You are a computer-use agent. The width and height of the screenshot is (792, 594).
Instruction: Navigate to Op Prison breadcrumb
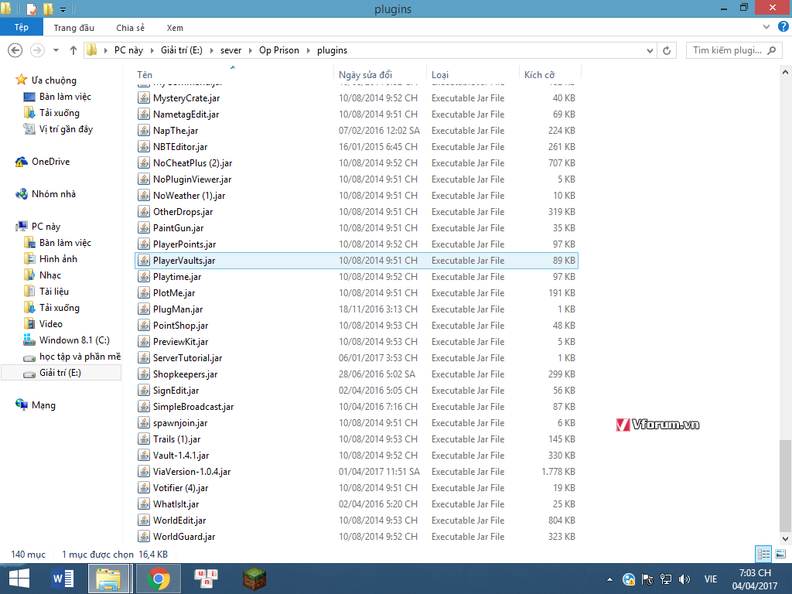tap(278, 50)
